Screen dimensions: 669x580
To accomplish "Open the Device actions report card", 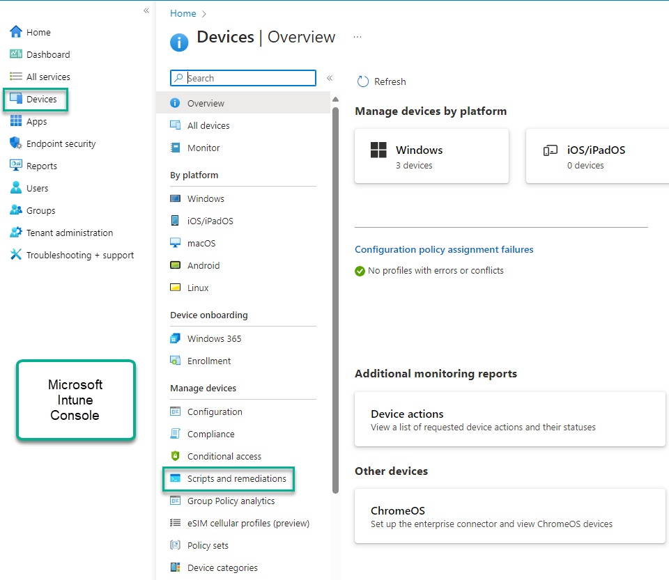I will tap(510, 419).
